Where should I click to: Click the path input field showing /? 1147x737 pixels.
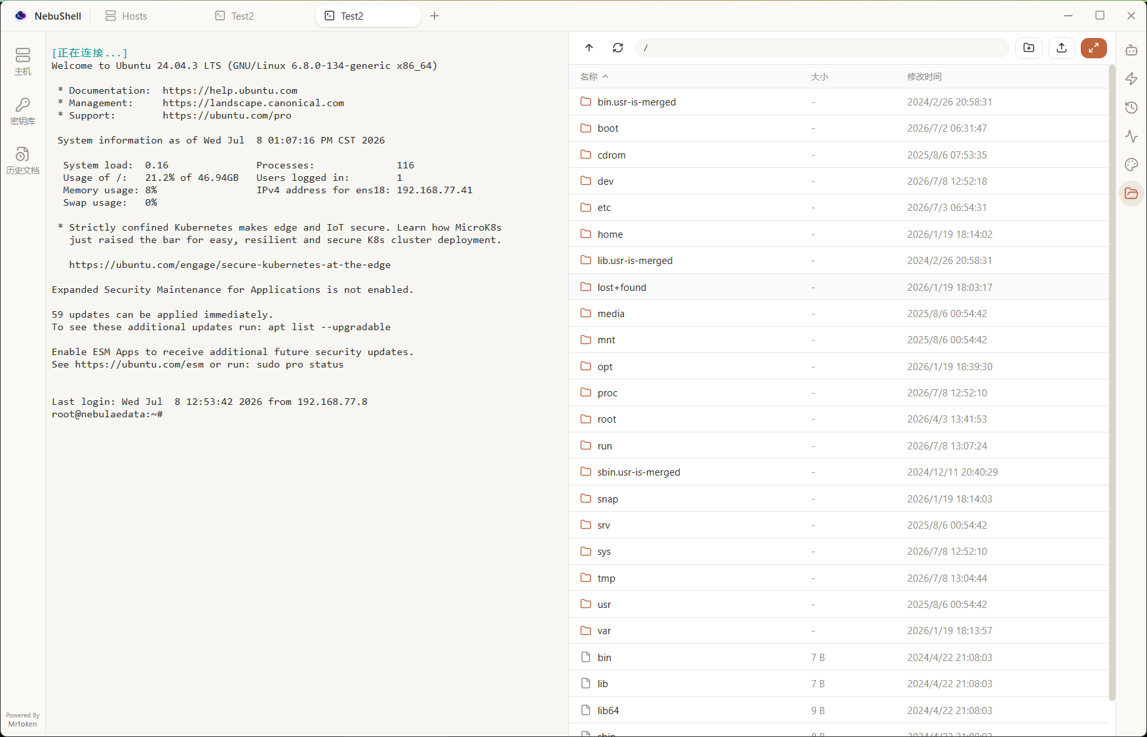(x=822, y=48)
